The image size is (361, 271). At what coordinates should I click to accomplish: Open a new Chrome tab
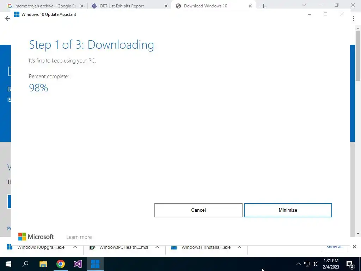264,6
